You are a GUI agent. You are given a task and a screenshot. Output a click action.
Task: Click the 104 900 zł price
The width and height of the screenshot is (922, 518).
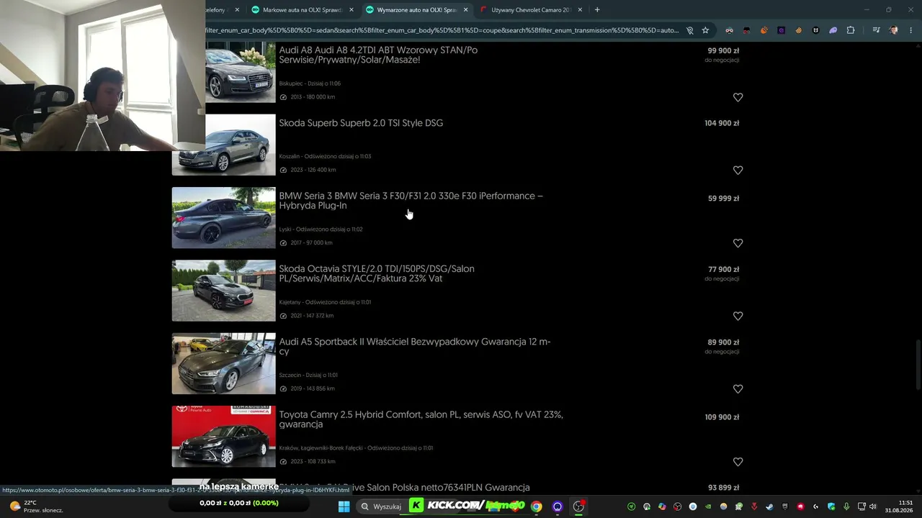point(722,123)
